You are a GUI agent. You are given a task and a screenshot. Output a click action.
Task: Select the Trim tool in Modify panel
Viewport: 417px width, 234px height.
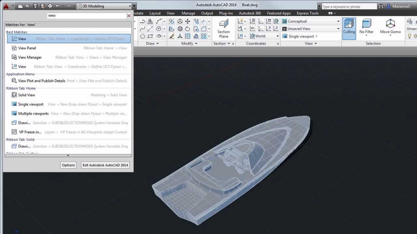pyautogui.click(x=204, y=21)
